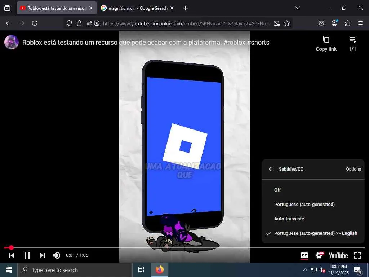Viewport: 369px width, 277px height.
Task: Expand the list all tabs dropdown
Action: pos(297,8)
